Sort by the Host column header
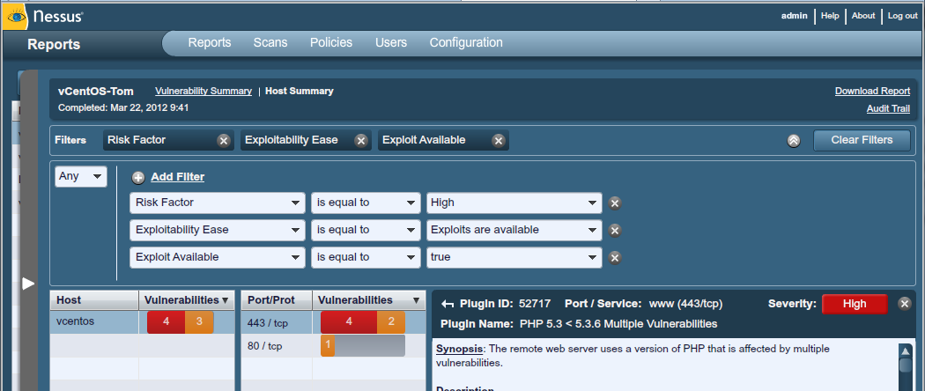The image size is (925, 391). (94, 300)
